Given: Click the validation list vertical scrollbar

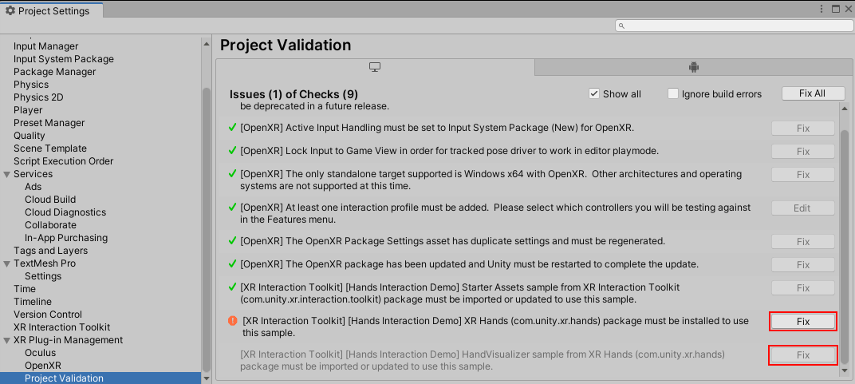Looking at the screenshot, I should (845, 240).
